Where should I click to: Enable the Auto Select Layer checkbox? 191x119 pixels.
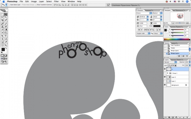click(x=9, y=5)
